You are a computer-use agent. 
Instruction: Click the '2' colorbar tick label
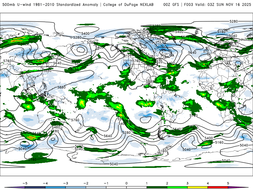(x=167, y=183)
